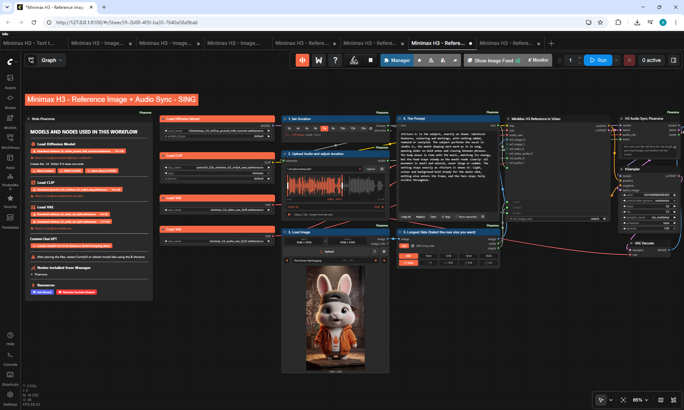The width and height of the screenshot is (684, 410).
Task: Click Show Image Feed button
Action: tap(493, 60)
